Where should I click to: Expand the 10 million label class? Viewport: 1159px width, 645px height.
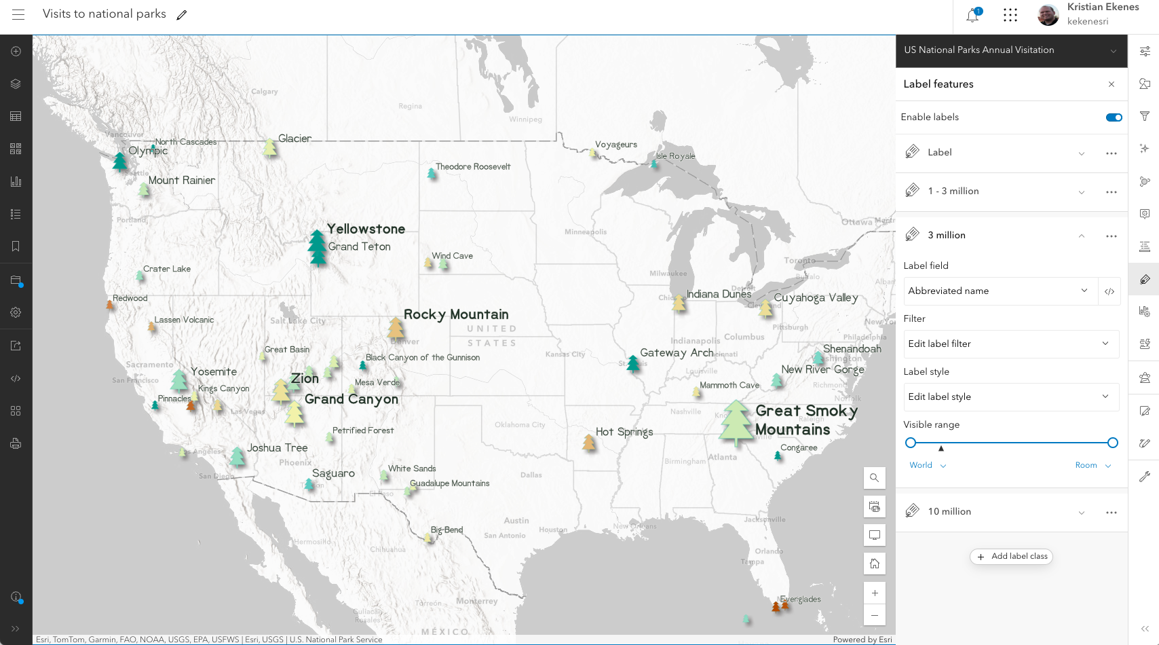click(x=1081, y=513)
